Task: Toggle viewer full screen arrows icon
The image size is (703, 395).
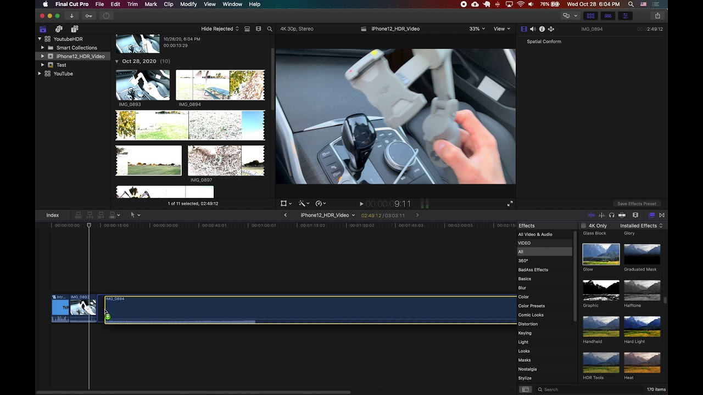Action: point(510,204)
